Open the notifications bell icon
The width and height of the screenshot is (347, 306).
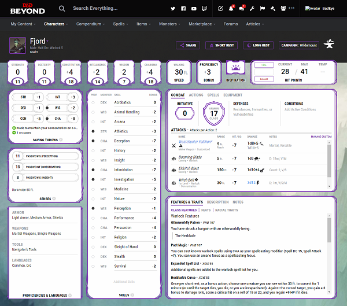pos(231,9)
